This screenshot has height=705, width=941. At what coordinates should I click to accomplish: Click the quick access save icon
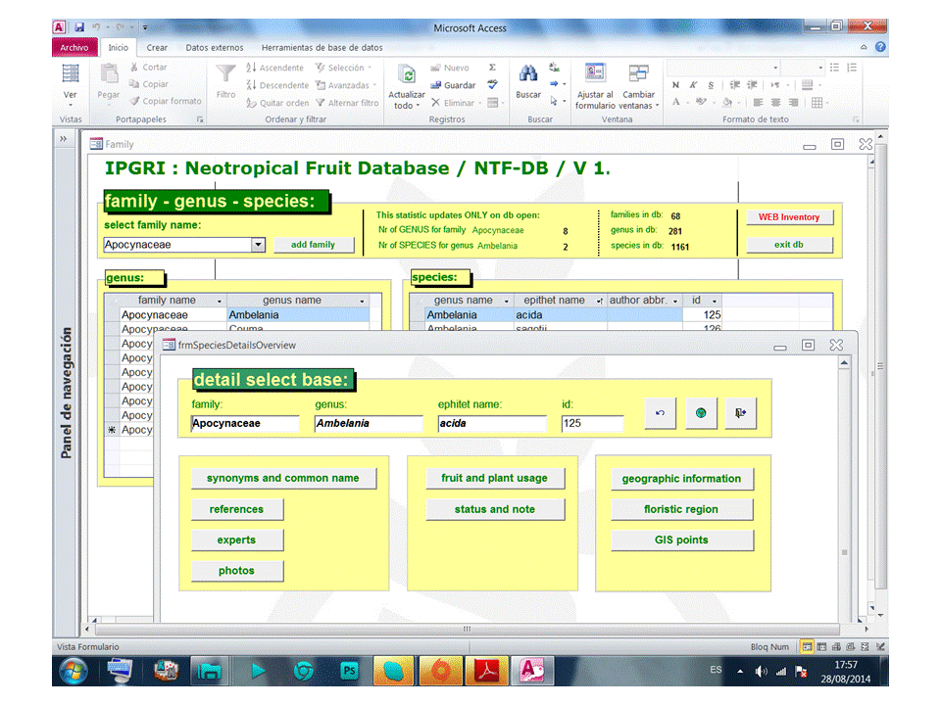79,27
